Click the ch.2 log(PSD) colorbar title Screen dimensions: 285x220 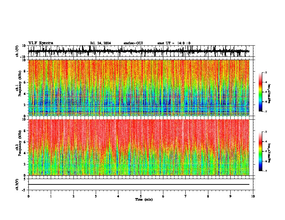[269, 153]
